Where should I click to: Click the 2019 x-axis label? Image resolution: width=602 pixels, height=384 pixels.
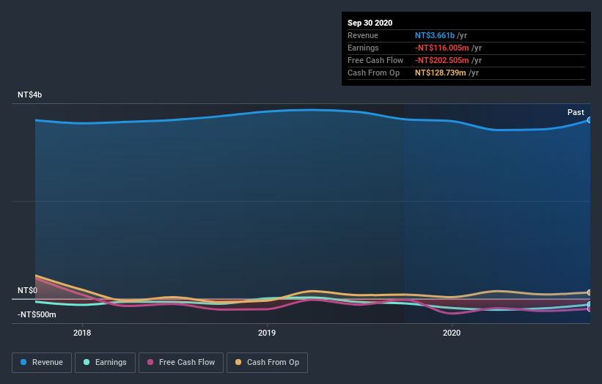[x=267, y=333]
